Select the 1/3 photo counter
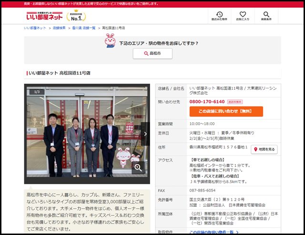The width and height of the screenshot is (305, 235). point(37,92)
